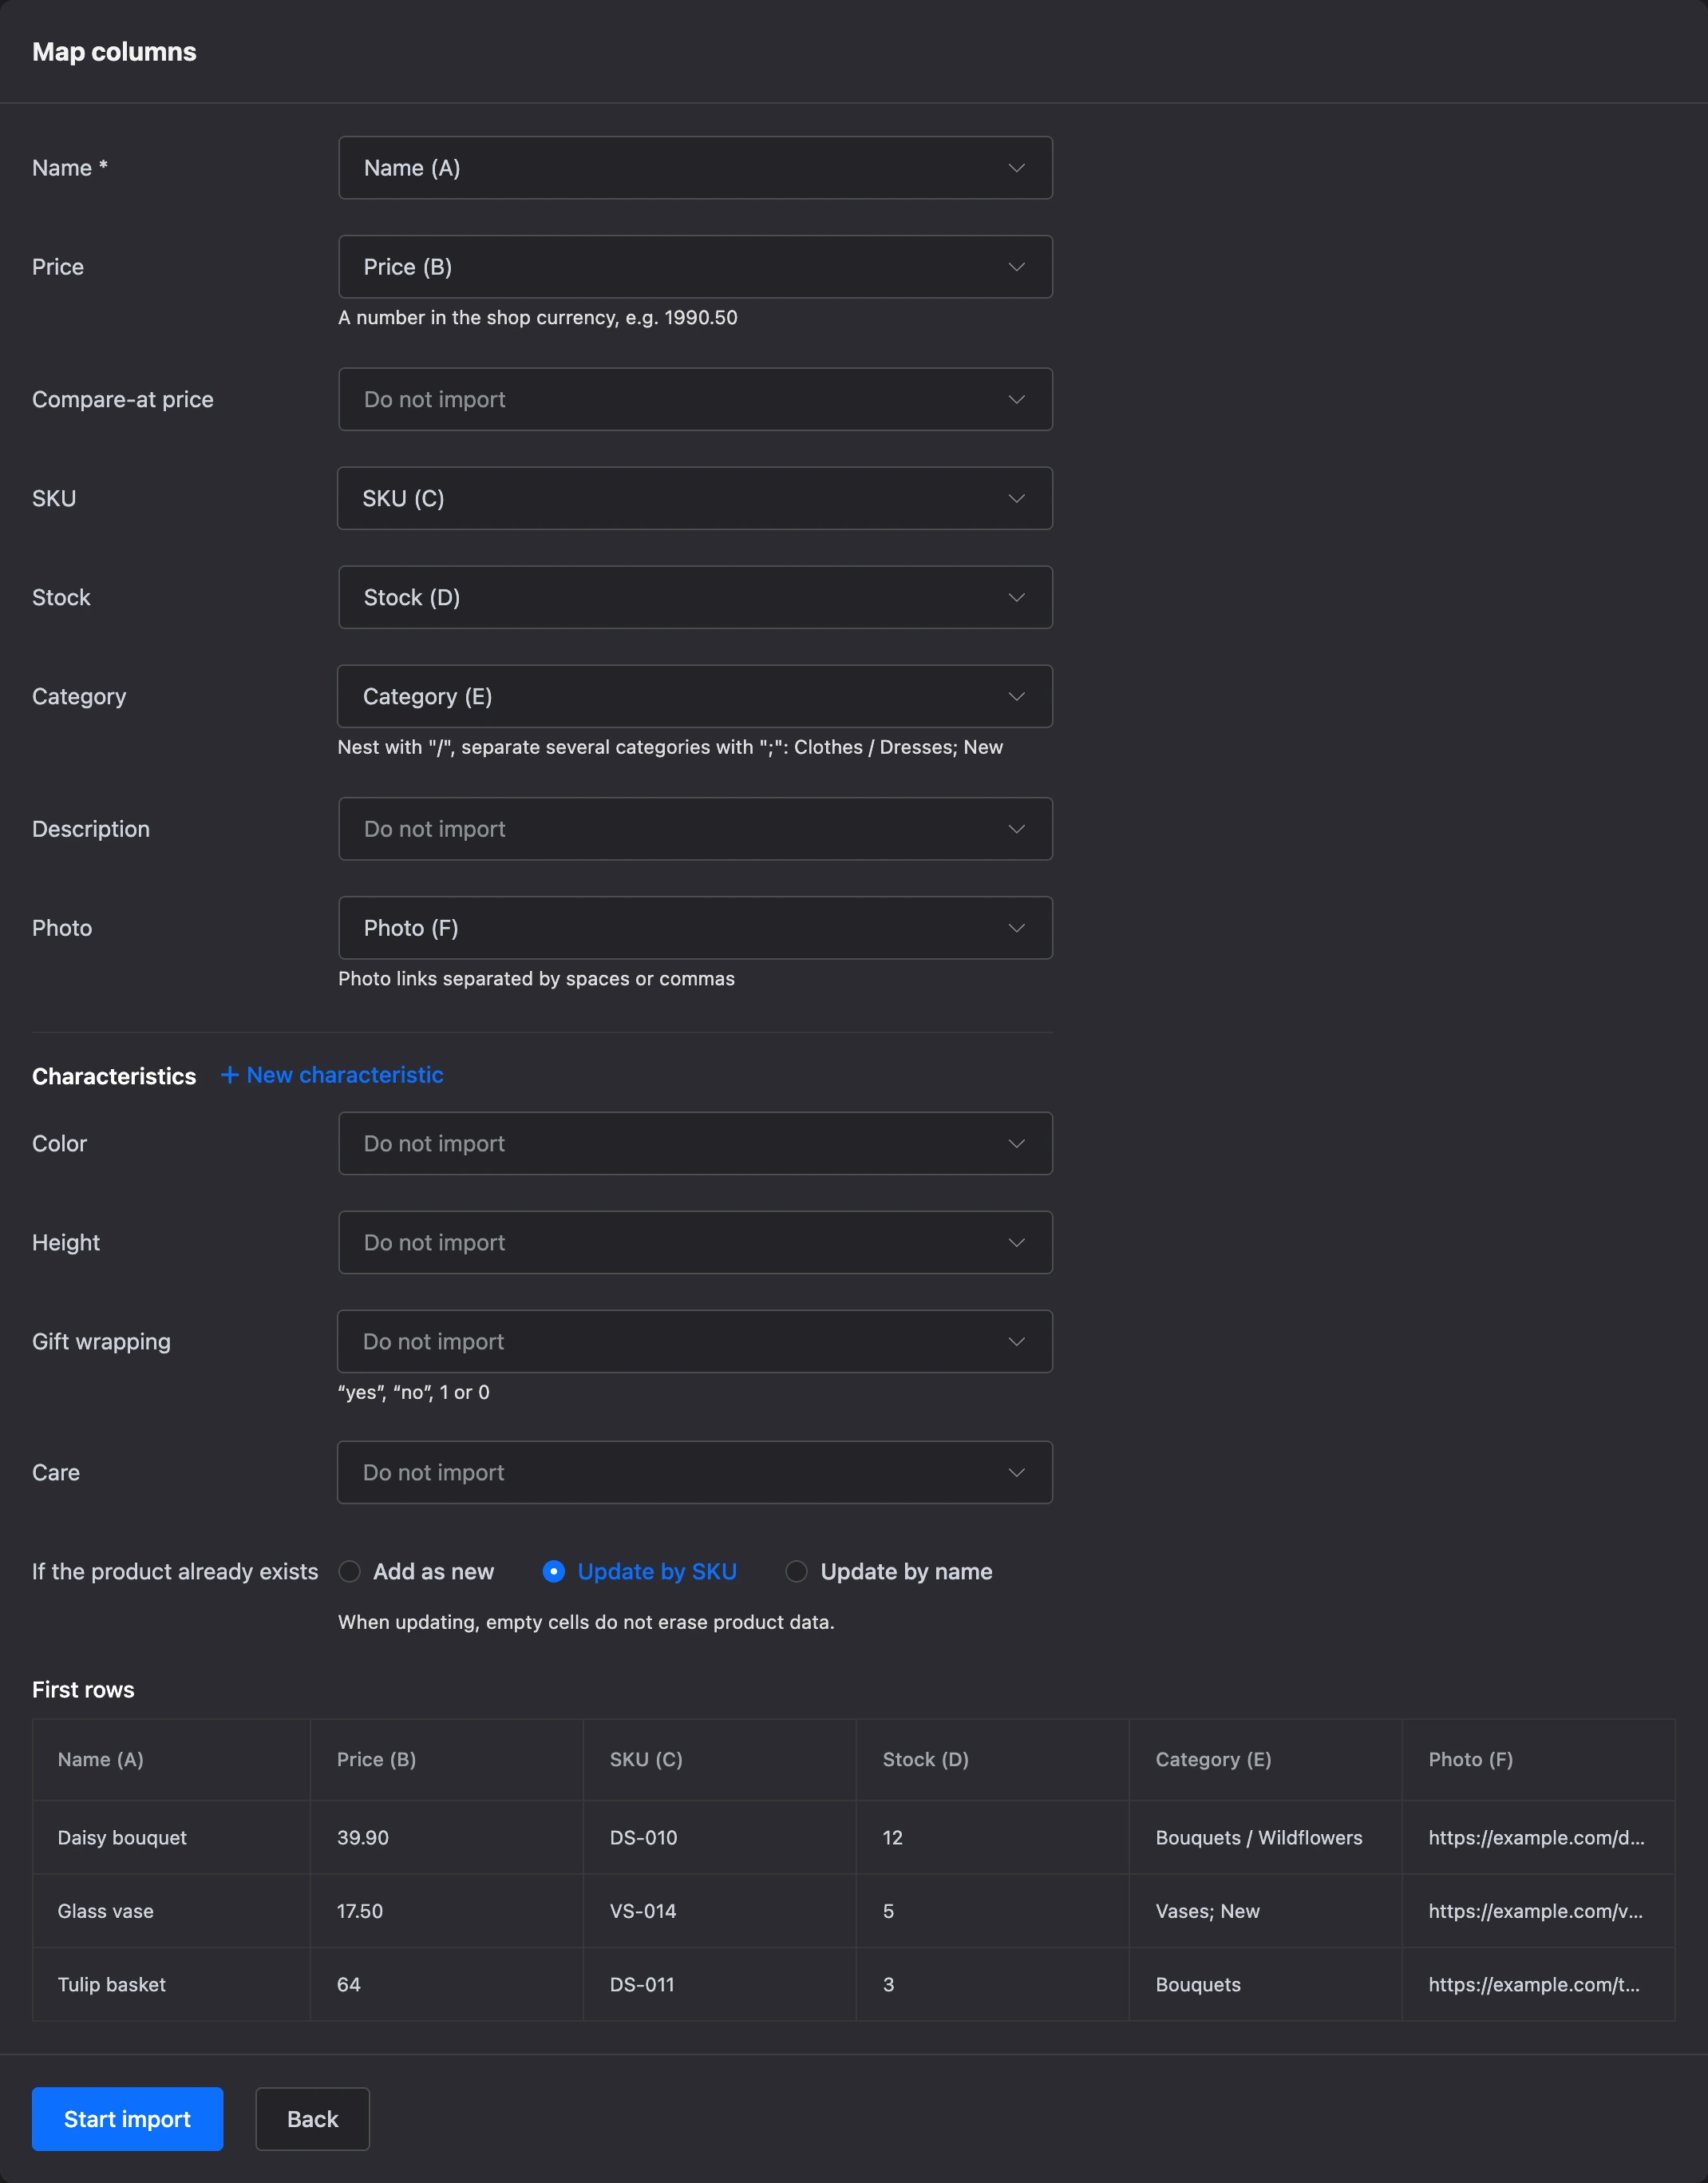Expand the Compare-at price dropdown

(x=695, y=399)
